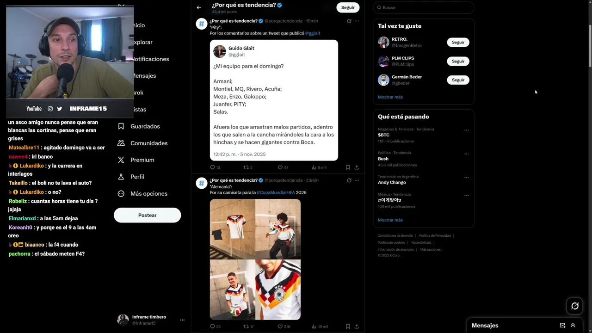Click the Postear button

coord(147,215)
